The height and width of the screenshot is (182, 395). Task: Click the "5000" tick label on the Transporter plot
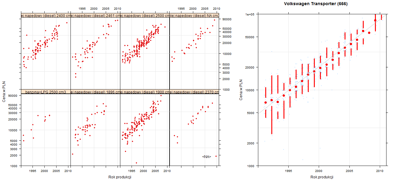click(x=251, y=113)
